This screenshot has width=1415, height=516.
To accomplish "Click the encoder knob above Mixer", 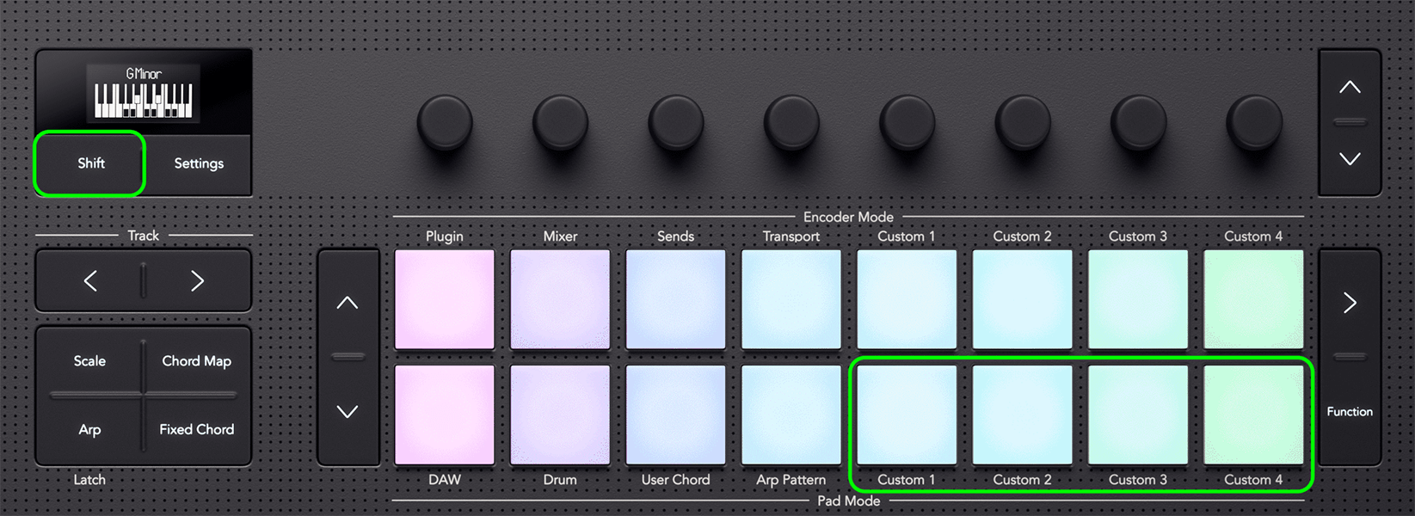I will click(560, 123).
